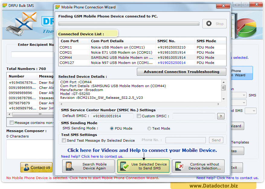Screen dimensions: 265x189
Task: Click the pie chart graphic in the DRPU banner
Action: pyautogui.click(x=246, y=27)
